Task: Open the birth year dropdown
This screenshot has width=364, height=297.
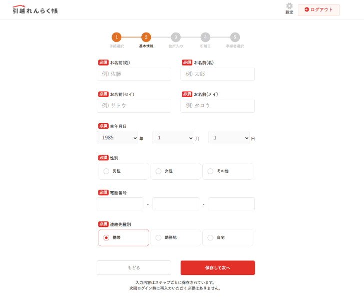Action: (118, 138)
